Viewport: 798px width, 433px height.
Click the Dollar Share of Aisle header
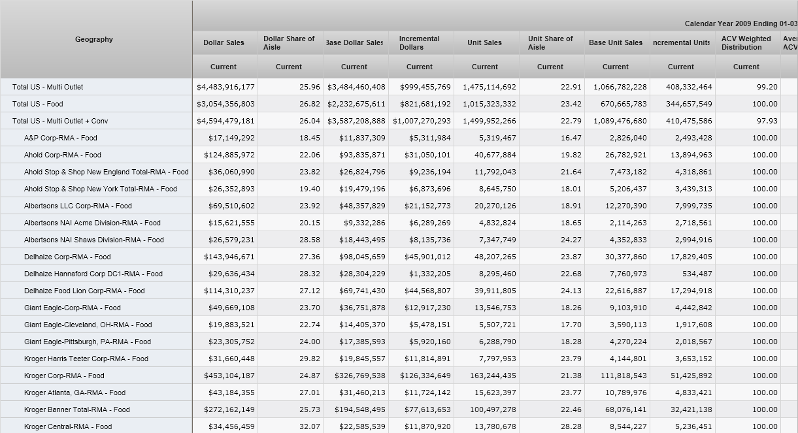tap(289, 43)
